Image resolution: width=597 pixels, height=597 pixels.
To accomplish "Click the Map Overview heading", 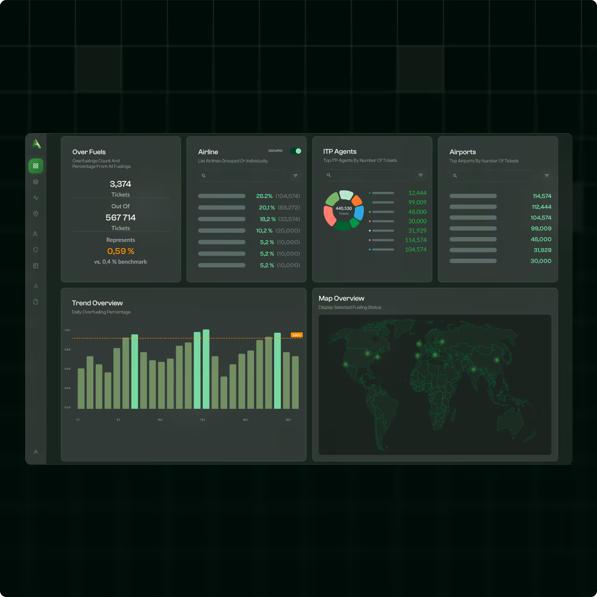I will [341, 298].
